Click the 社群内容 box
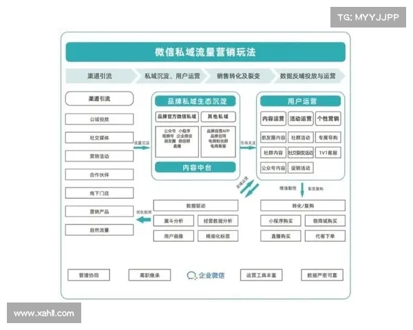The image size is (413, 330). point(273,153)
